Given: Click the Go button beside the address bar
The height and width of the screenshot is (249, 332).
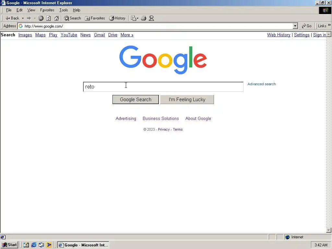Looking at the screenshot, I should click(307, 26).
